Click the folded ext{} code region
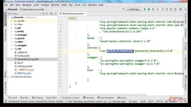 tap(73, 18)
